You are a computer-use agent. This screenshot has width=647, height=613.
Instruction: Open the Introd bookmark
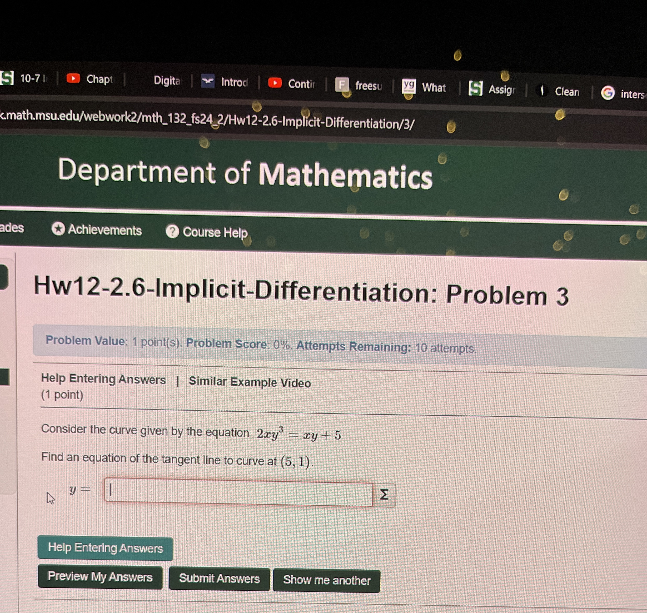coord(234,82)
